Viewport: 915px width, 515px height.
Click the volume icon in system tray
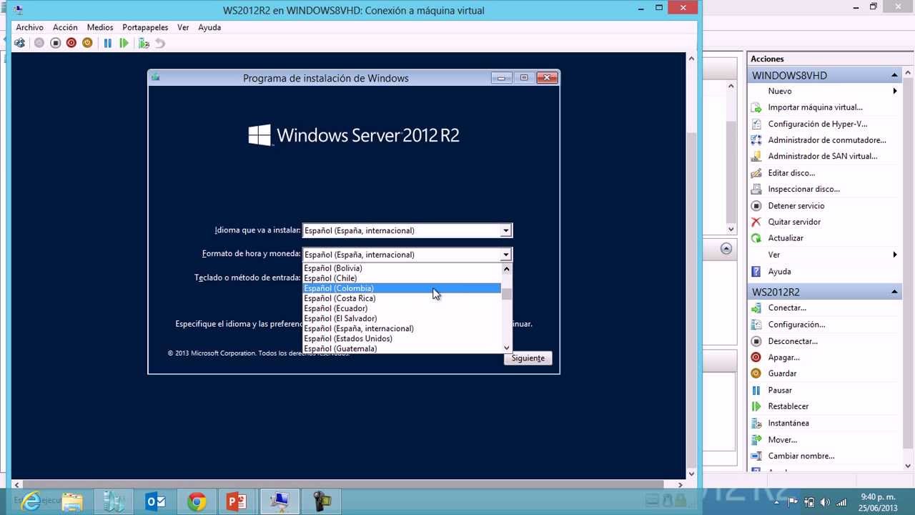click(x=826, y=502)
